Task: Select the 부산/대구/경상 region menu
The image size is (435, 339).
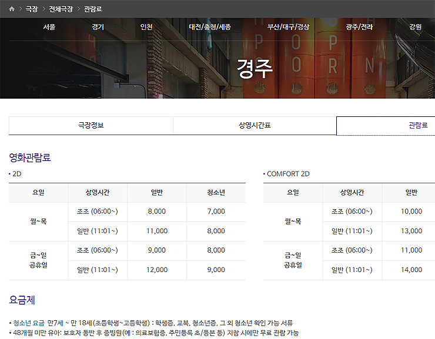Action: [288, 27]
